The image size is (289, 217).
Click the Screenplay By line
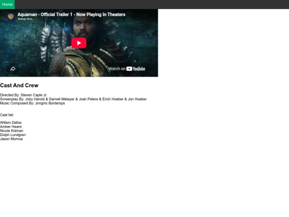tap(73, 99)
